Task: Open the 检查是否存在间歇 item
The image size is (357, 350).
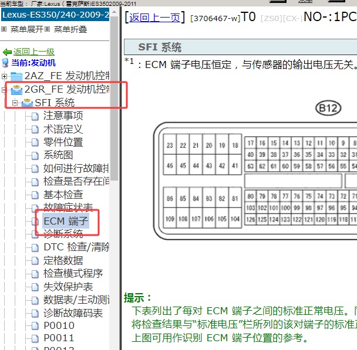Action: [76, 182]
